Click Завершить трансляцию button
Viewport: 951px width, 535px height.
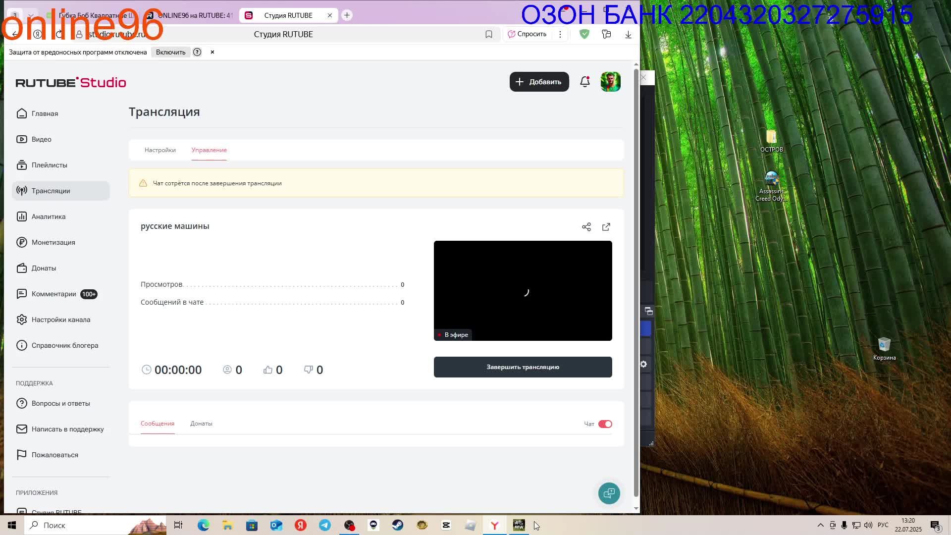(x=523, y=367)
